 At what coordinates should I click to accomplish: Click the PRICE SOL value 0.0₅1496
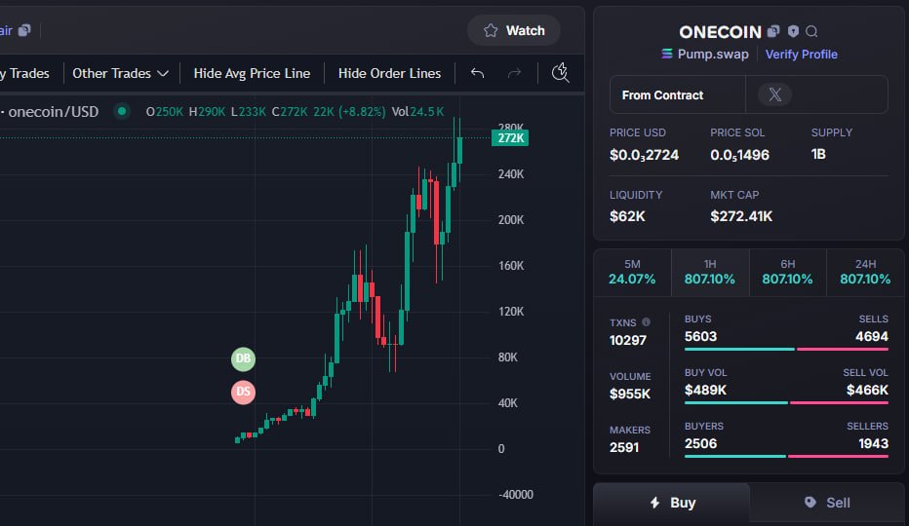point(739,155)
